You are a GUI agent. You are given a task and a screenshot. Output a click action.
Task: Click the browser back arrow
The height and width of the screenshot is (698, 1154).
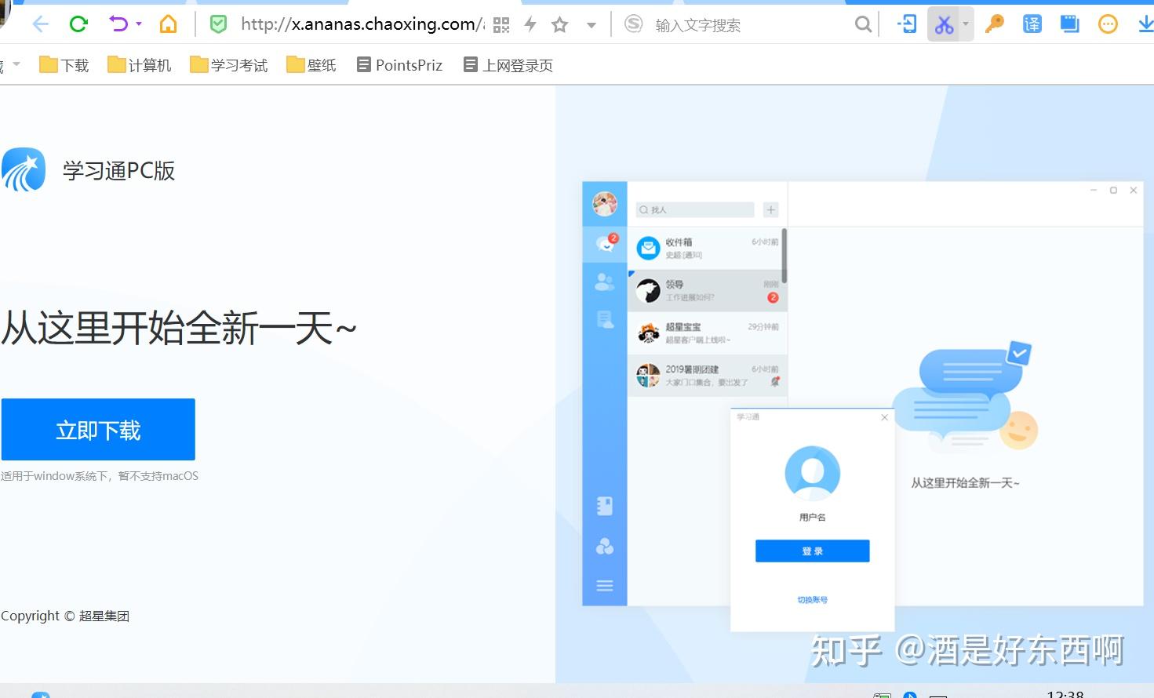tap(41, 24)
